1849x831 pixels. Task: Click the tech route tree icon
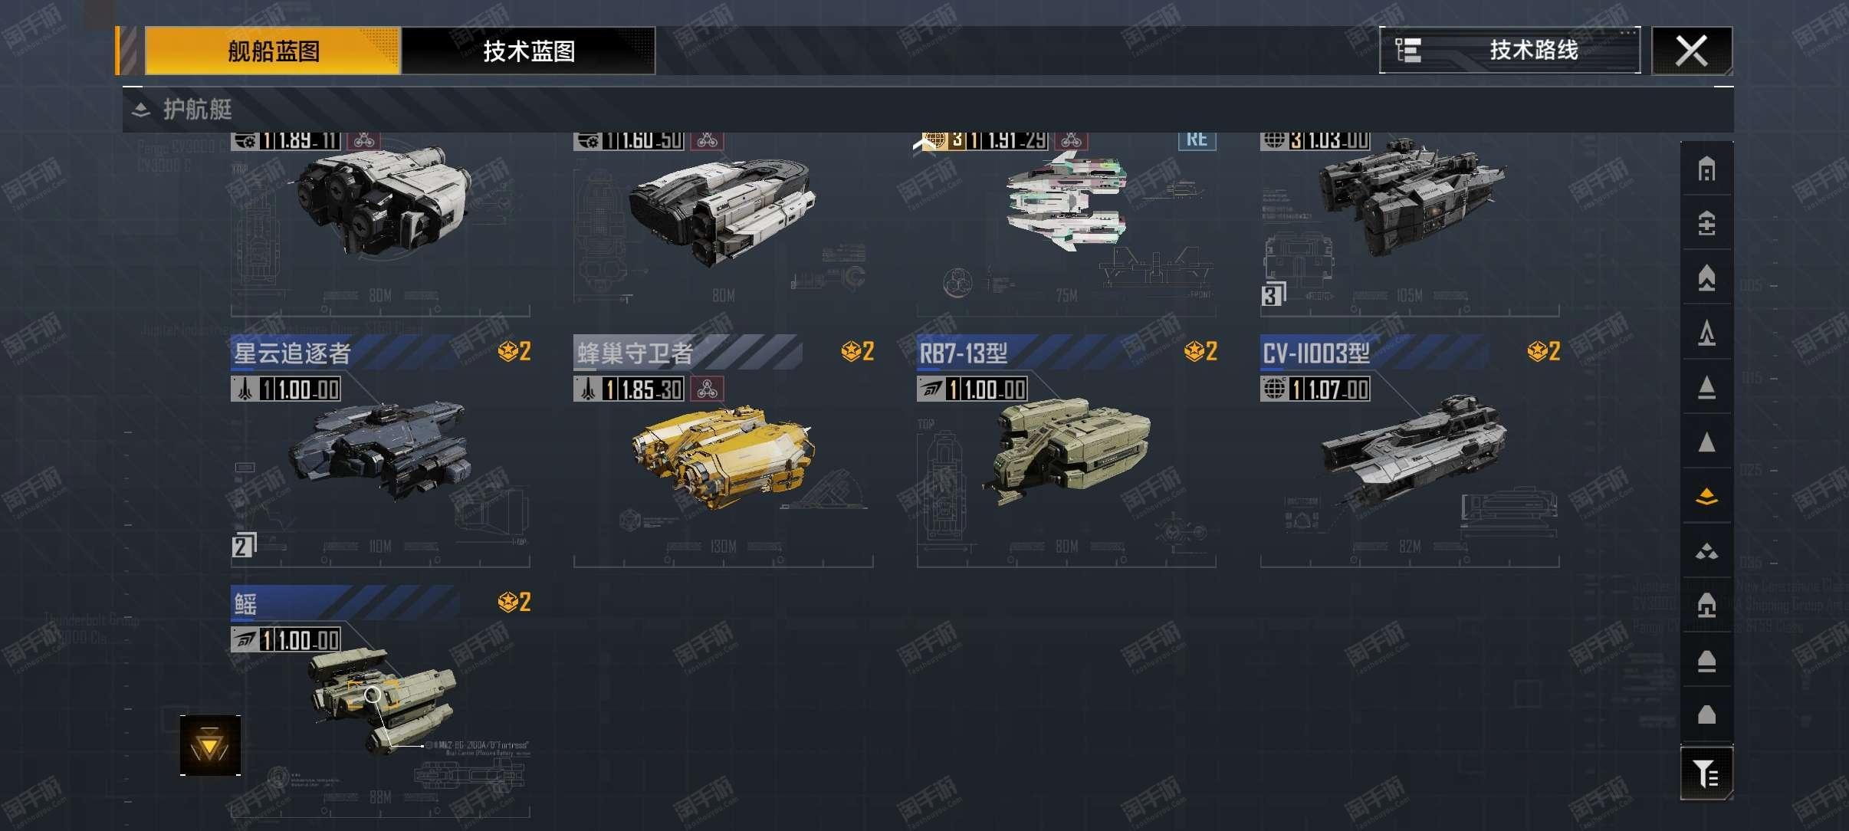[x=1407, y=50]
